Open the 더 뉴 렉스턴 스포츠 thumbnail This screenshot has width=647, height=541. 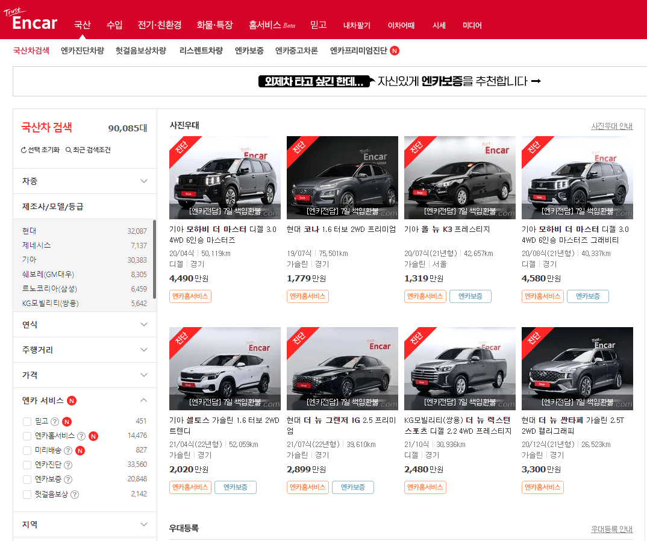coord(460,369)
